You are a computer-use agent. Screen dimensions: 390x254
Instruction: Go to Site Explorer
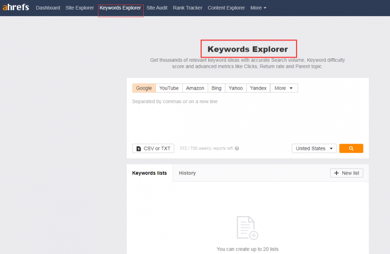click(x=80, y=8)
